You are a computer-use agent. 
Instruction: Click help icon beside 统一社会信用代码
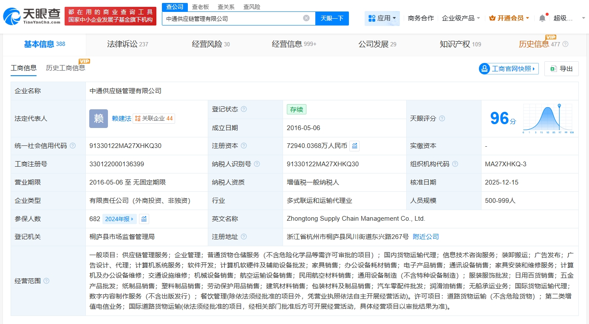[73, 146]
